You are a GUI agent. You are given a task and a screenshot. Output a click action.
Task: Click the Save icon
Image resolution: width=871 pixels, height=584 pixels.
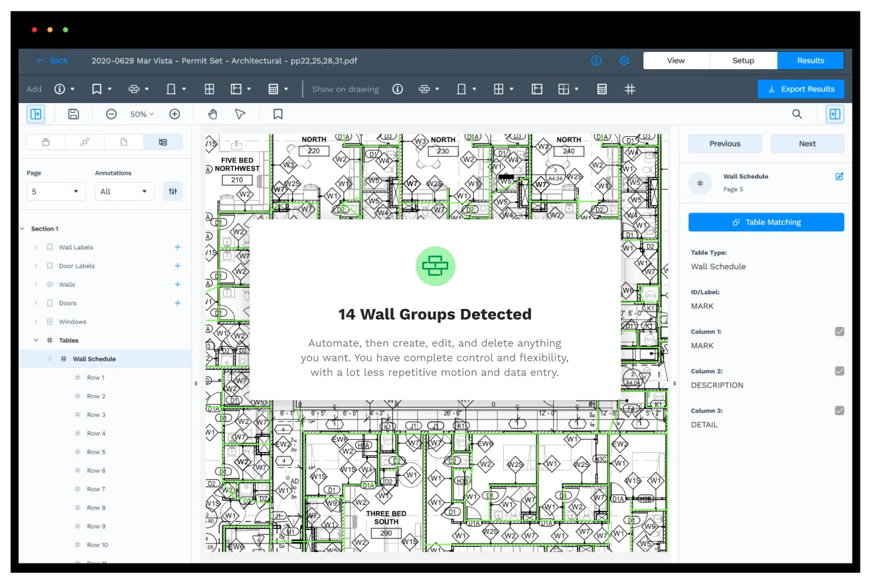73,114
